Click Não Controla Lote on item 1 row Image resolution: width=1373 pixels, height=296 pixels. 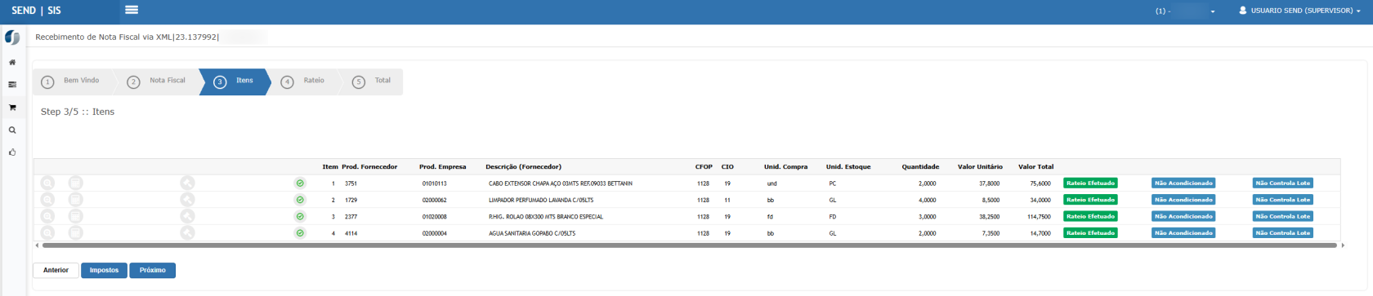pos(1283,183)
